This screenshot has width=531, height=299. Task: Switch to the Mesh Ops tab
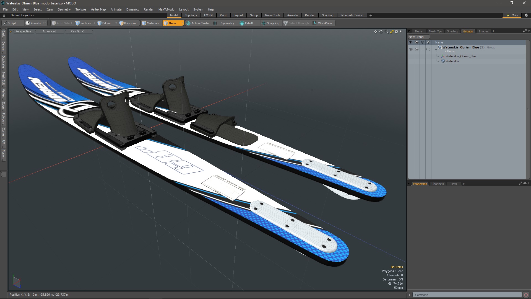(x=435, y=31)
